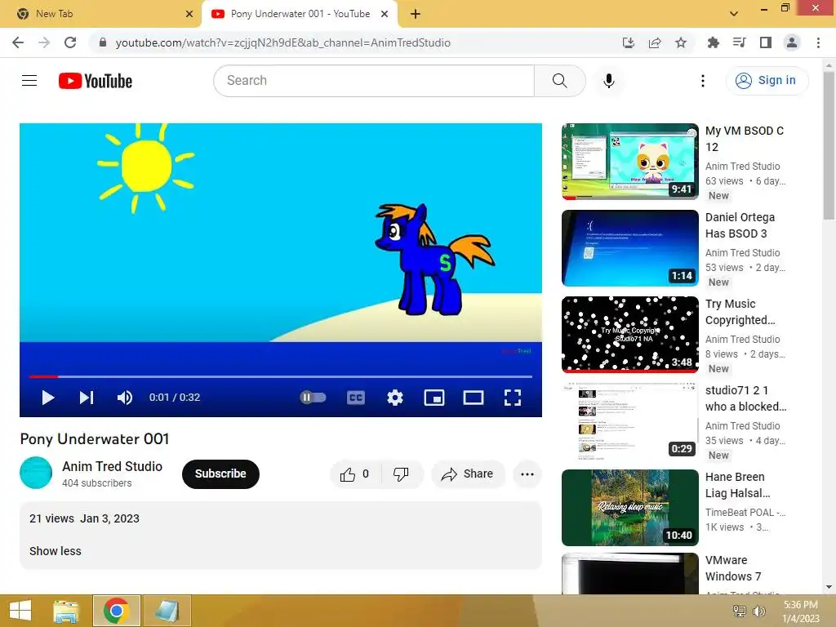This screenshot has width=836, height=627.
Task: Toggle the Chrome side panel
Action: click(766, 42)
